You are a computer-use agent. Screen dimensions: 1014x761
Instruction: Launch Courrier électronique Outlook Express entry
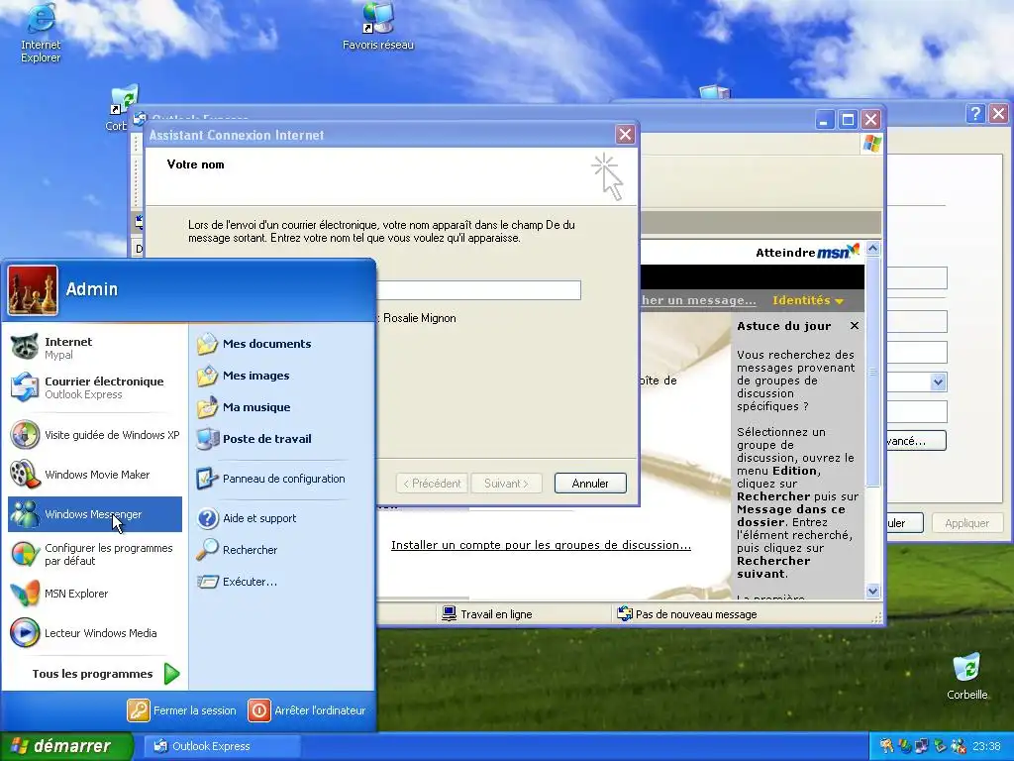click(x=94, y=387)
